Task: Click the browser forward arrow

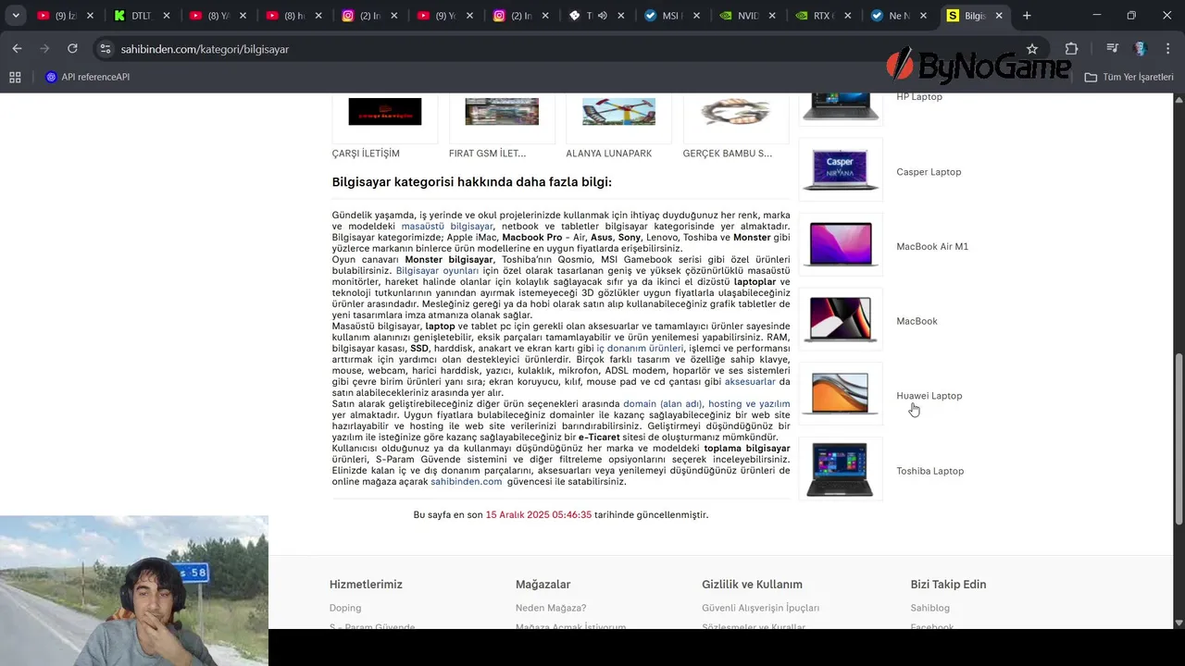Action: [x=44, y=49]
